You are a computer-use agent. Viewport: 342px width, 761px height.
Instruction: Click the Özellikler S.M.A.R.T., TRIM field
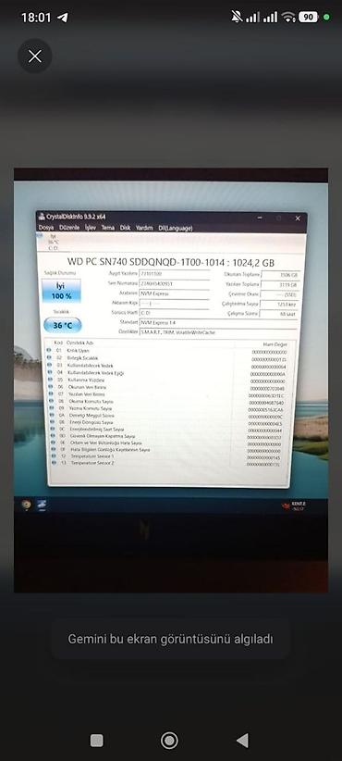(x=218, y=332)
